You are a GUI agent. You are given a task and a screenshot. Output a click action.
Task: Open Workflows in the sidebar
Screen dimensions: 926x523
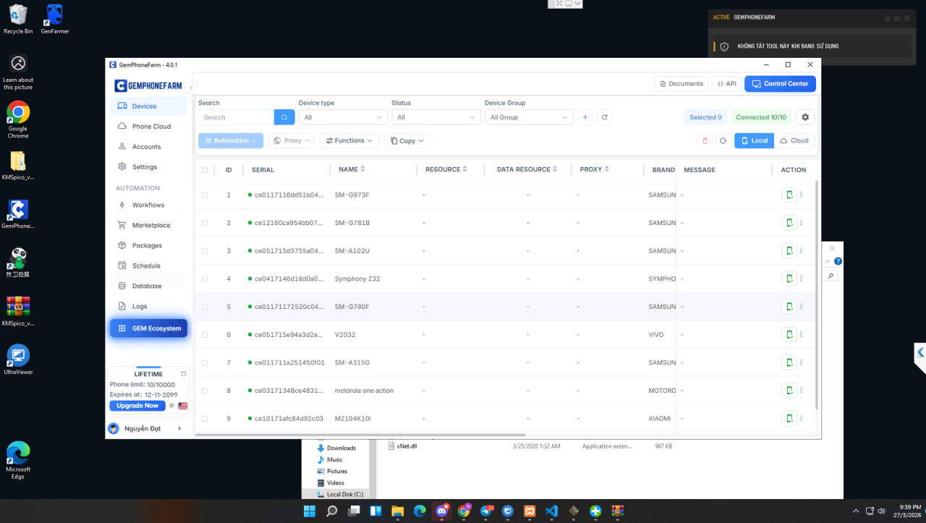(x=148, y=205)
